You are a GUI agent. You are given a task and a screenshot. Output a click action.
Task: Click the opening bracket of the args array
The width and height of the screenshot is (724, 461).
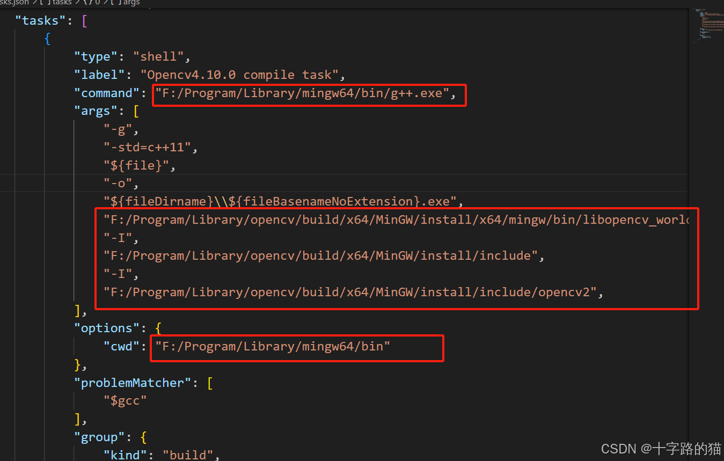(136, 111)
